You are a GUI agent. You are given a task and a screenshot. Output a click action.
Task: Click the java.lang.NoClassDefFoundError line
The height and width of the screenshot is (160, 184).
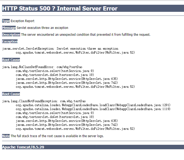coord(42,67)
